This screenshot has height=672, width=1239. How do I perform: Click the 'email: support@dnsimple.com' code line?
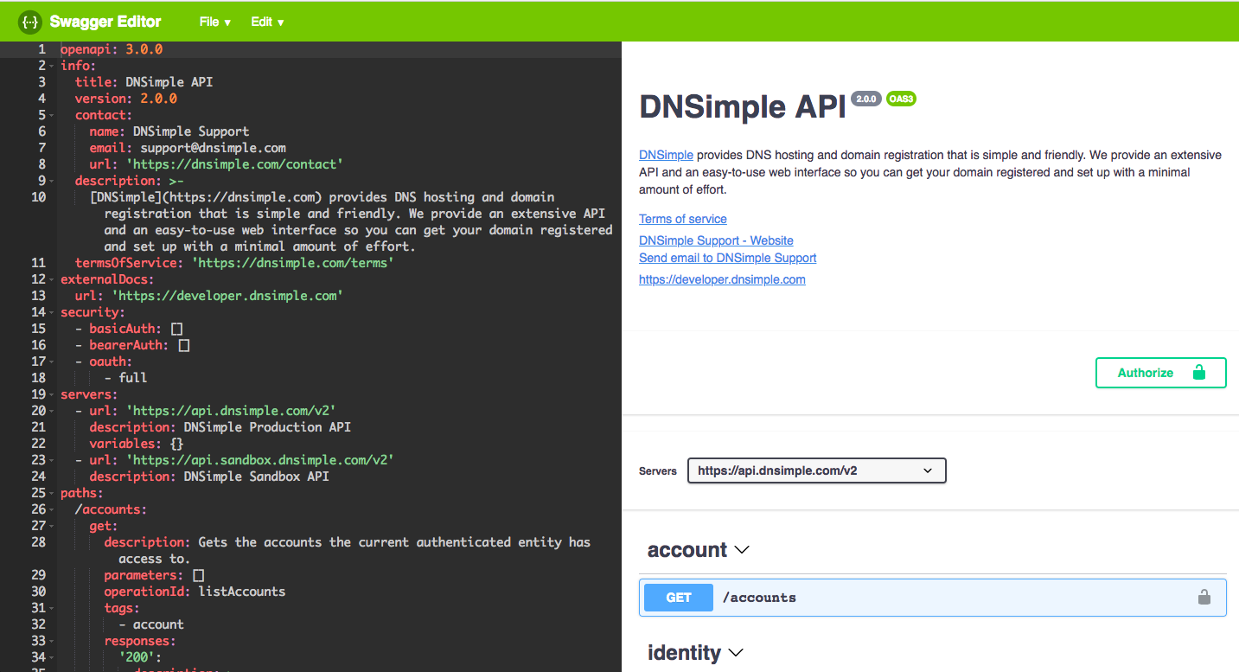pos(188,148)
